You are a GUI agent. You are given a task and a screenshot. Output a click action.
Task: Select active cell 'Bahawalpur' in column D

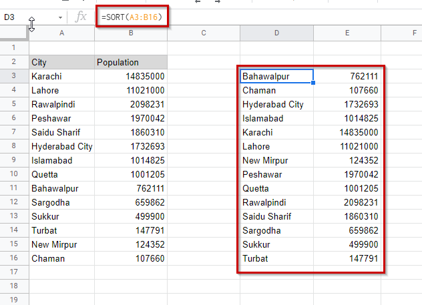tap(276, 76)
